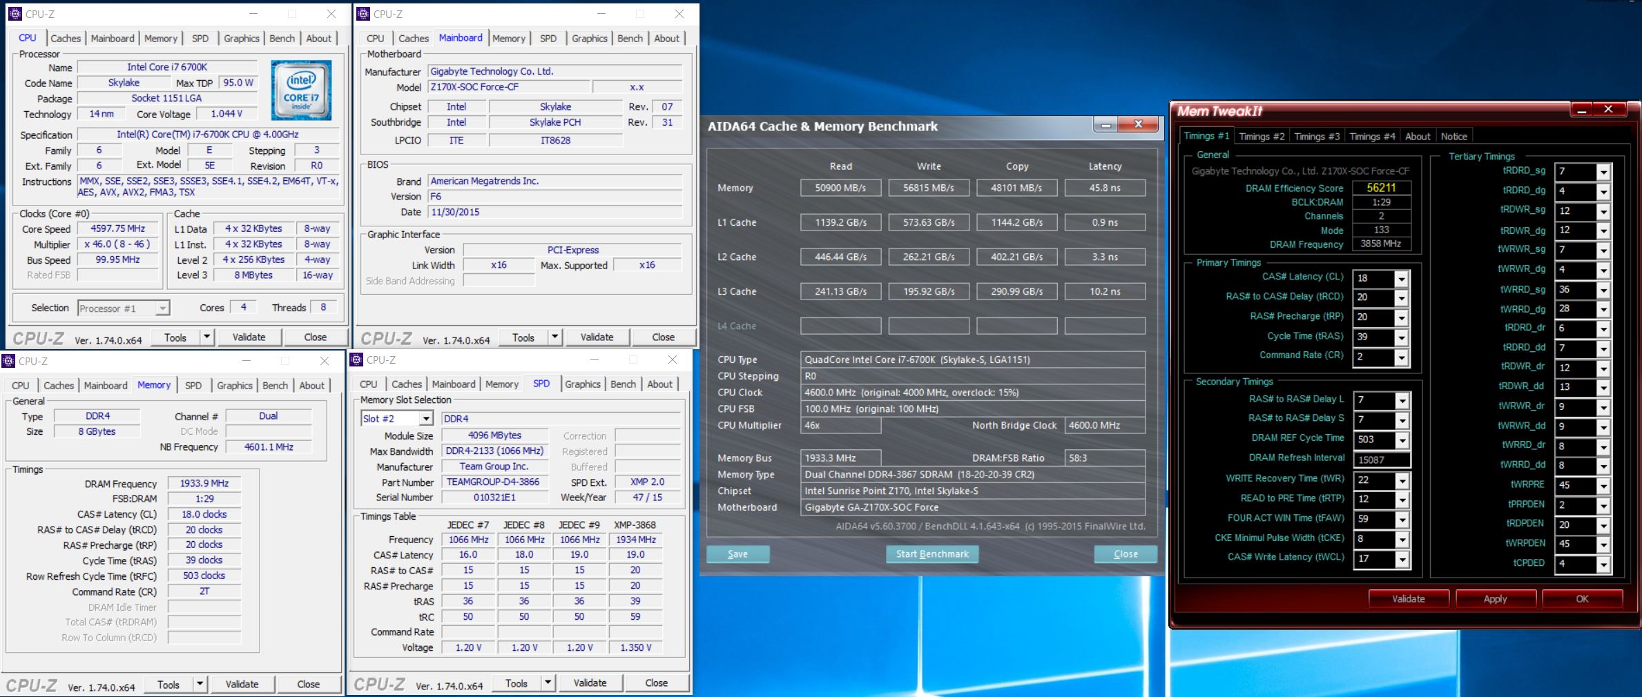Click Close button in AIDA64 benchmark window
This screenshot has width=1642, height=697.
(x=1126, y=554)
